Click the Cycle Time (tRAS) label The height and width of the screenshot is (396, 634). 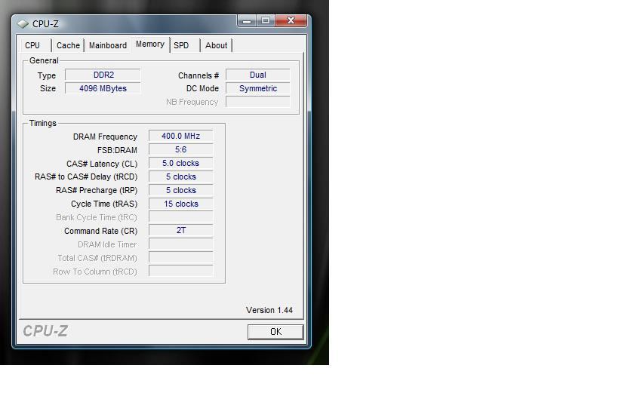pos(104,204)
